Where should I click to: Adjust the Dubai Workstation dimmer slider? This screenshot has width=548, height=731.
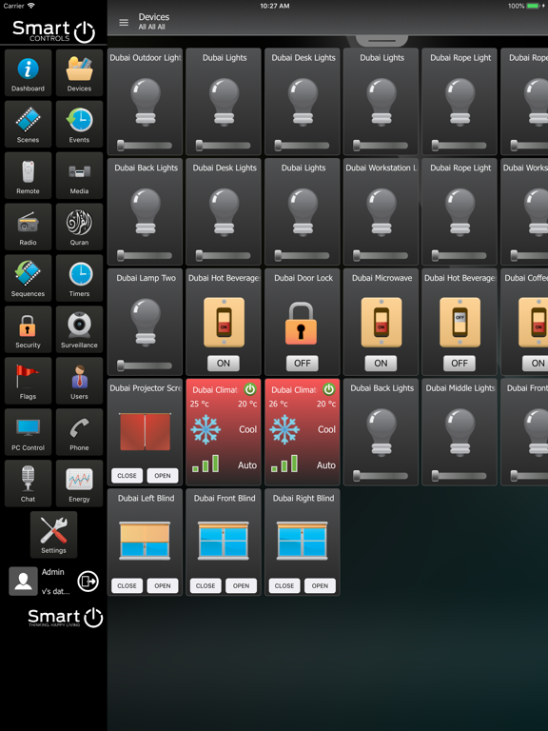381,255
